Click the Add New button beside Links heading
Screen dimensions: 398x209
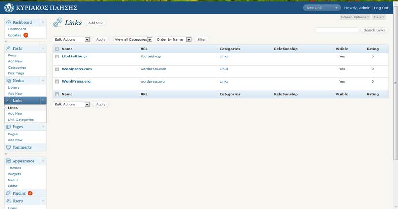pos(96,23)
